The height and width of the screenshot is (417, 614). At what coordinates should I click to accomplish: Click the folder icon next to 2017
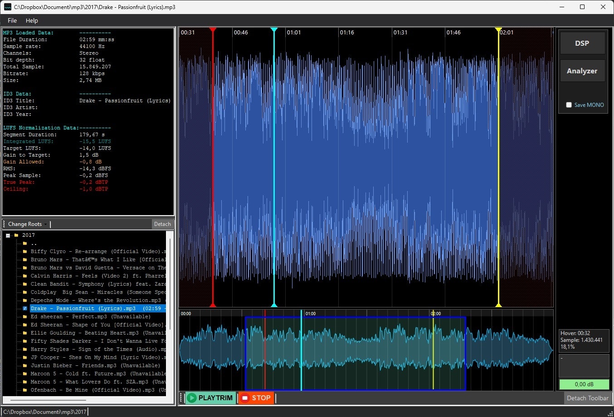[x=16, y=235]
